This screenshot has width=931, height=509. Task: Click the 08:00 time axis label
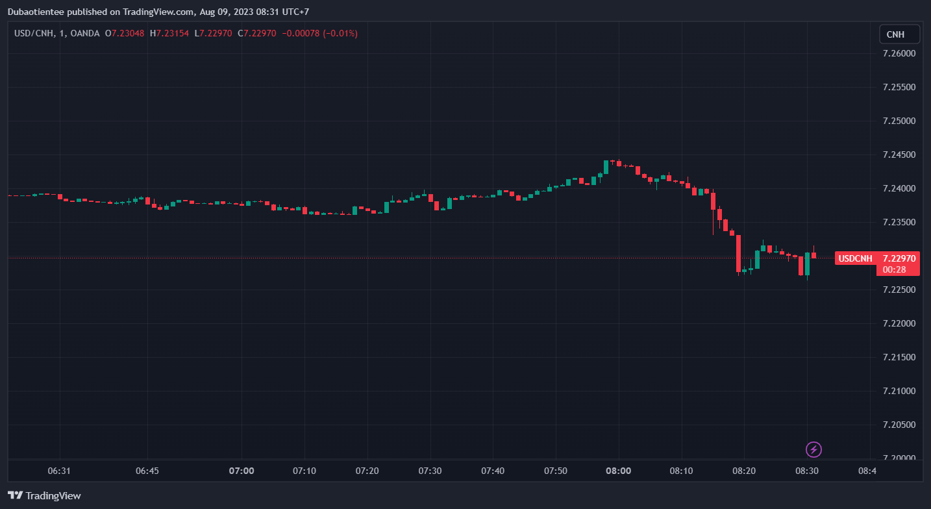(618, 470)
